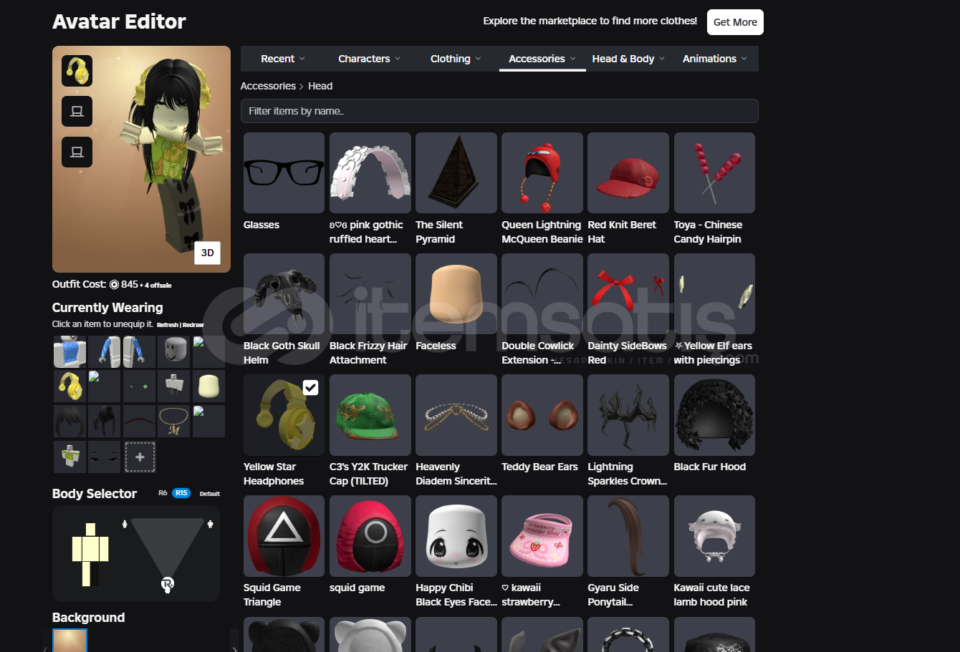
Task: Equip the Queen Lightning McQueen Beanie
Action: [542, 172]
